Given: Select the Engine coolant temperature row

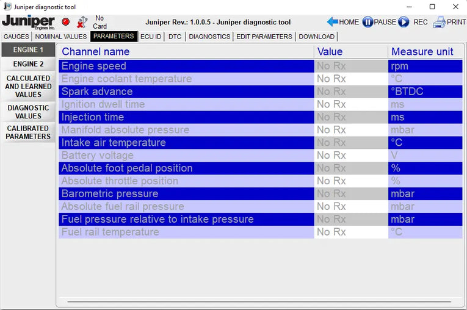Looking at the screenshot, I should point(260,79).
